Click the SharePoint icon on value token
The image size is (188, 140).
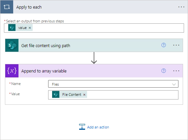pyautogui.click(x=12, y=28)
